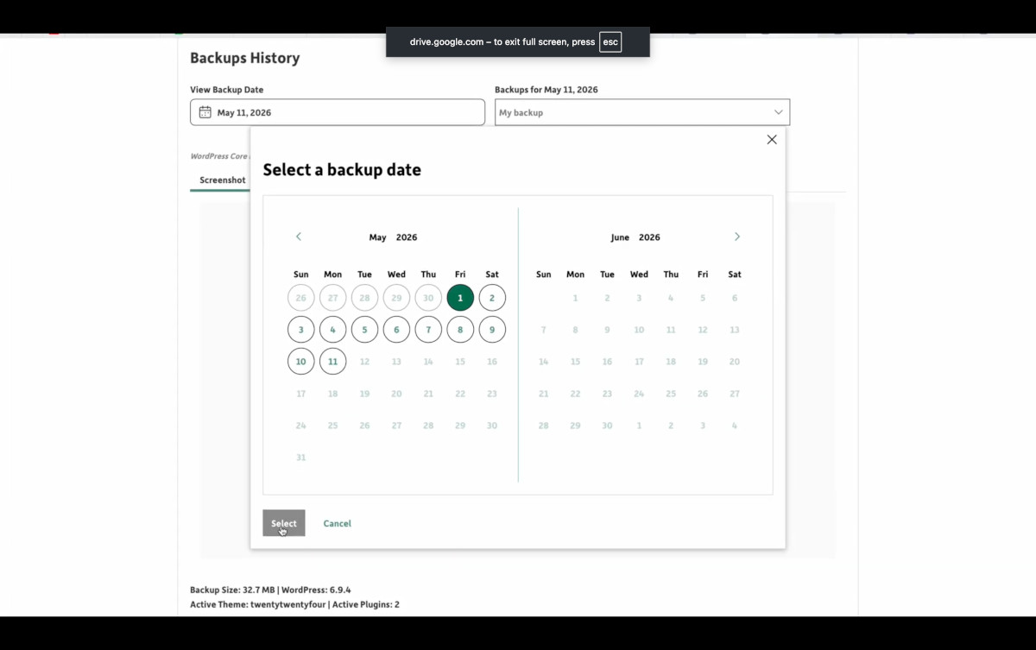Close the Select a backup date dialog
The width and height of the screenshot is (1036, 650).
772,140
